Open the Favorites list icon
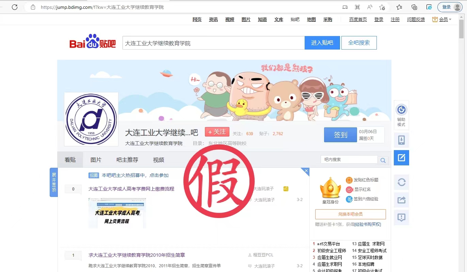The height and width of the screenshot is (272, 467). tap(400, 7)
